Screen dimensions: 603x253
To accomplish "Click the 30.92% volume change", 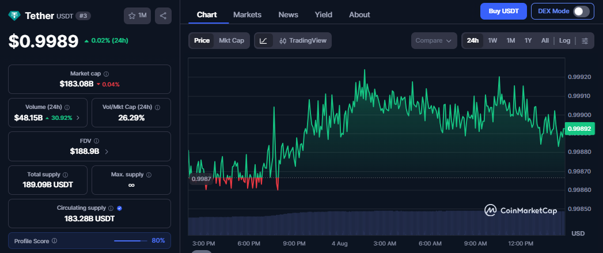I will point(59,118).
